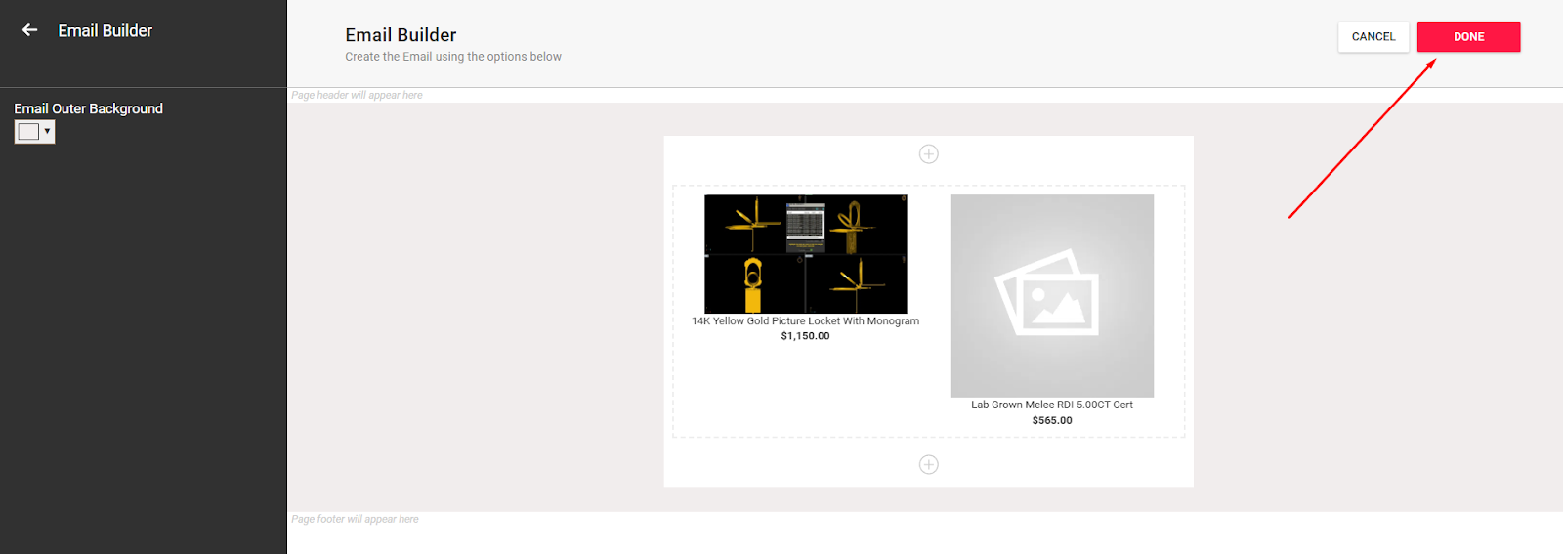Click the 'Page header will appear here' text
This screenshot has width=1563, height=554.
pos(357,96)
